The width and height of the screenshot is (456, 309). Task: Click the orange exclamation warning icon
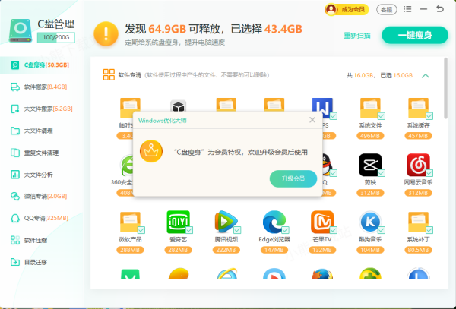[x=106, y=34]
